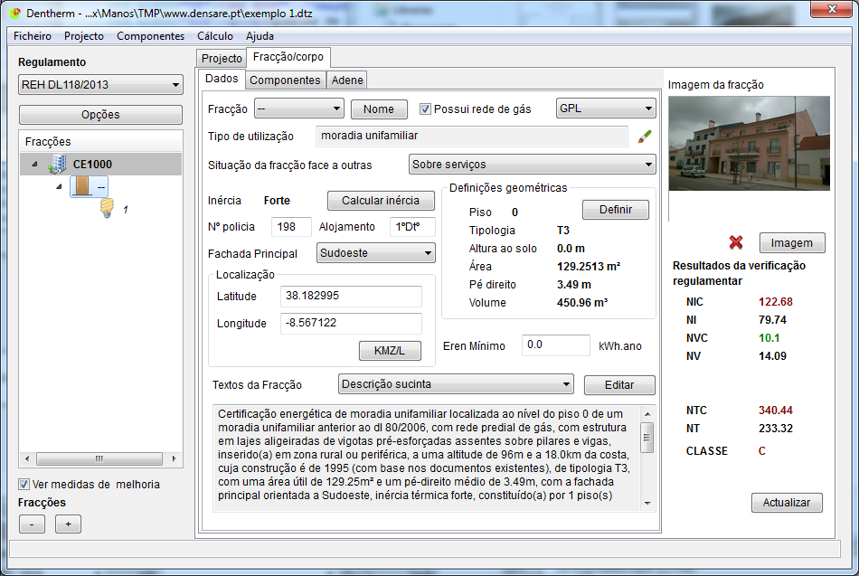Click the Latitude input field
Screen dimensions: 859x576
point(351,297)
